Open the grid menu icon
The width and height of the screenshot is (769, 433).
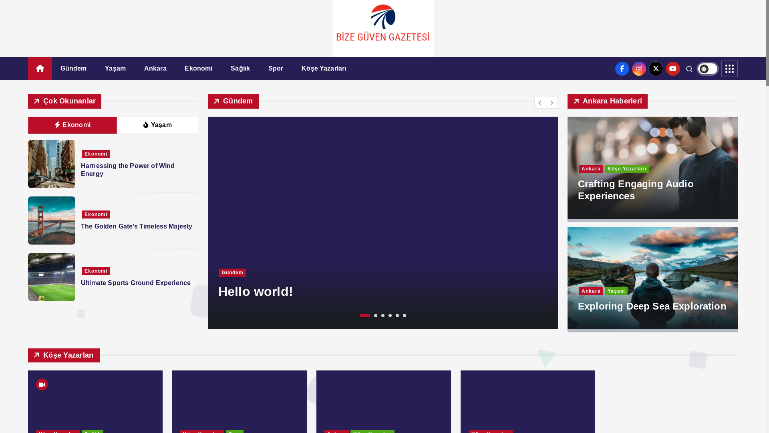[729, 69]
